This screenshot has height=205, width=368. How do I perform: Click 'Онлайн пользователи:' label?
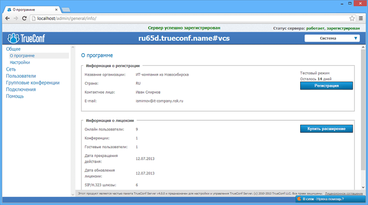[x=104, y=130]
